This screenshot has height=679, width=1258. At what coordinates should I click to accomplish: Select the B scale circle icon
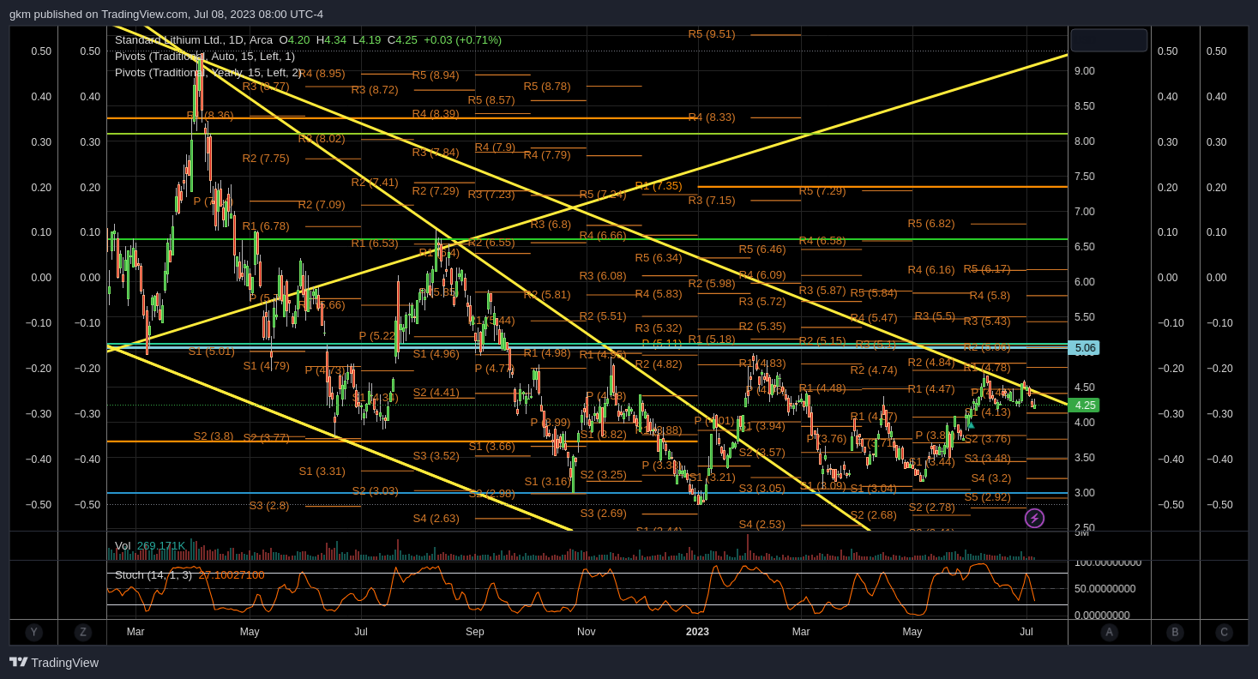pos(1175,633)
